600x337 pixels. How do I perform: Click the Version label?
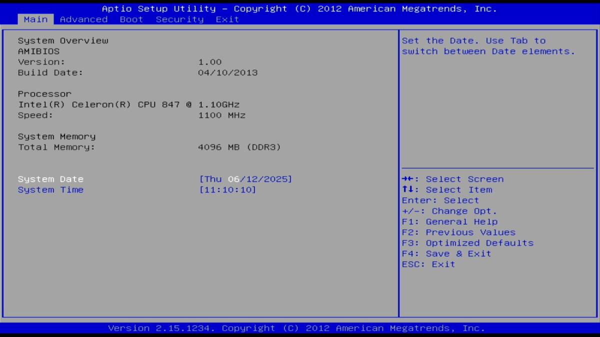(41, 62)
